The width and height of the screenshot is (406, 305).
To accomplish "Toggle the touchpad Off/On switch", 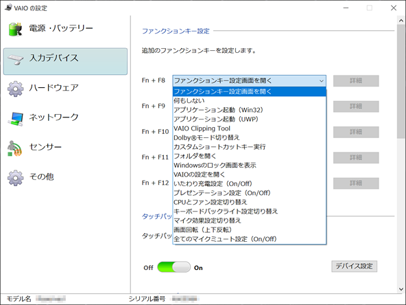I will click(x=174, y=267).
